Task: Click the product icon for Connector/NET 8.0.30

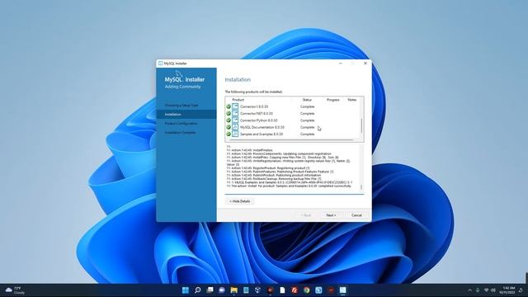Action: coord(235,114)
